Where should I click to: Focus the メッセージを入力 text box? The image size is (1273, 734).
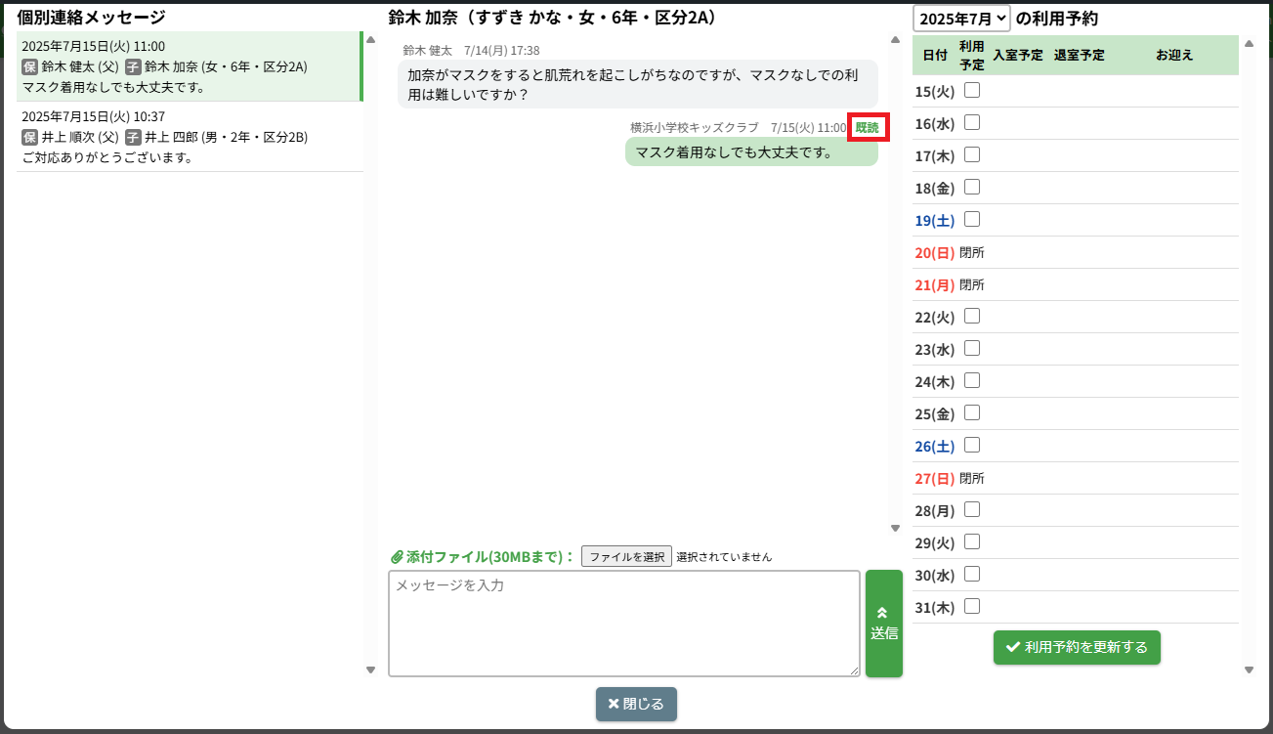point(623,624)
